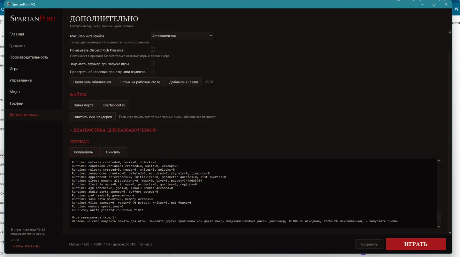Click the log line "GPU: copy waits yielded 753997607 times"

pyautogui.click(x=108, y=210)
